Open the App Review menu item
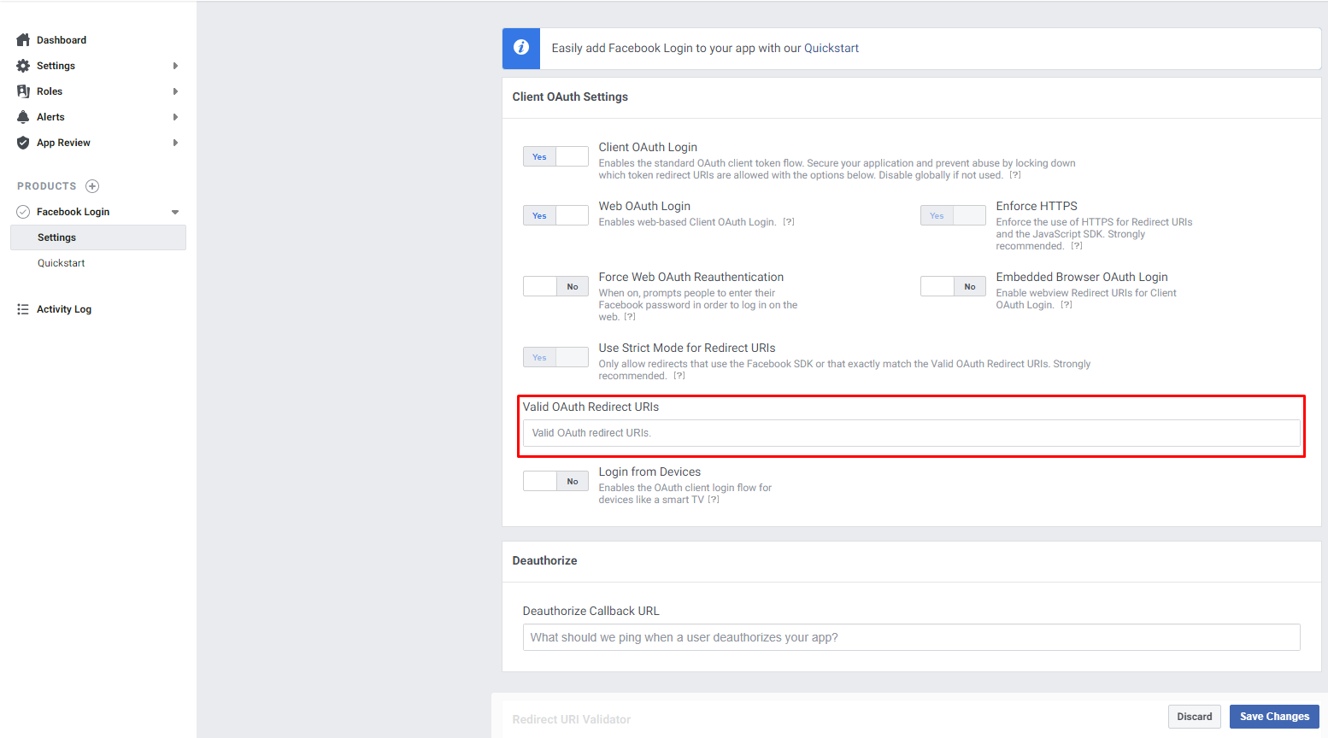 pyautogui.click(x=63, y=143)
